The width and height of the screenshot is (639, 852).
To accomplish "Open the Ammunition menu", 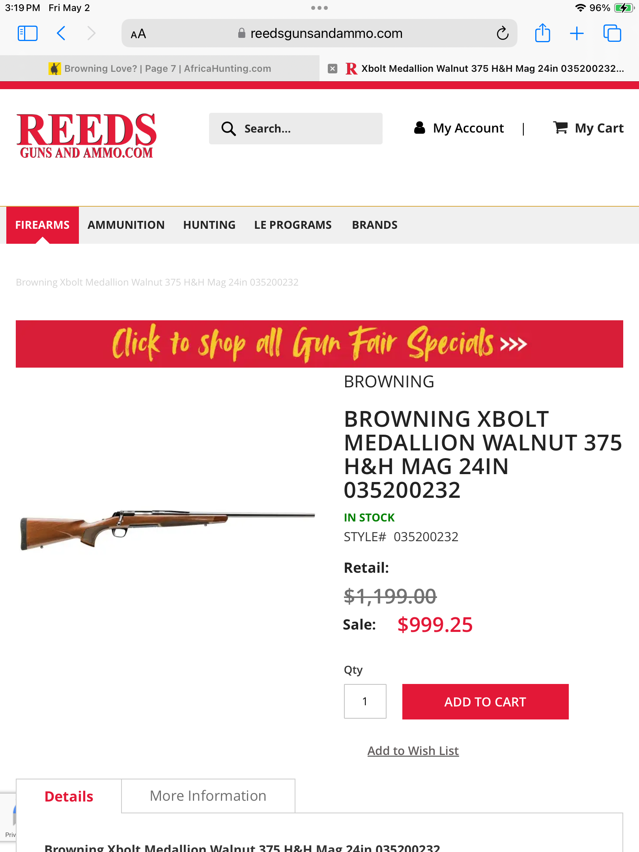I will (126, 225).
